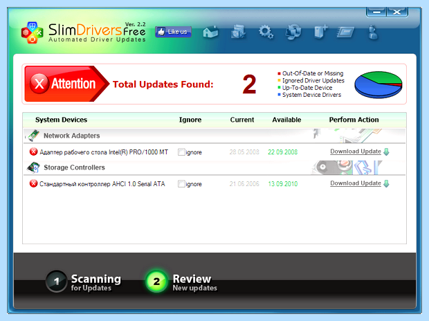Select the Storage Controllers category header

(x=74, y=167)
